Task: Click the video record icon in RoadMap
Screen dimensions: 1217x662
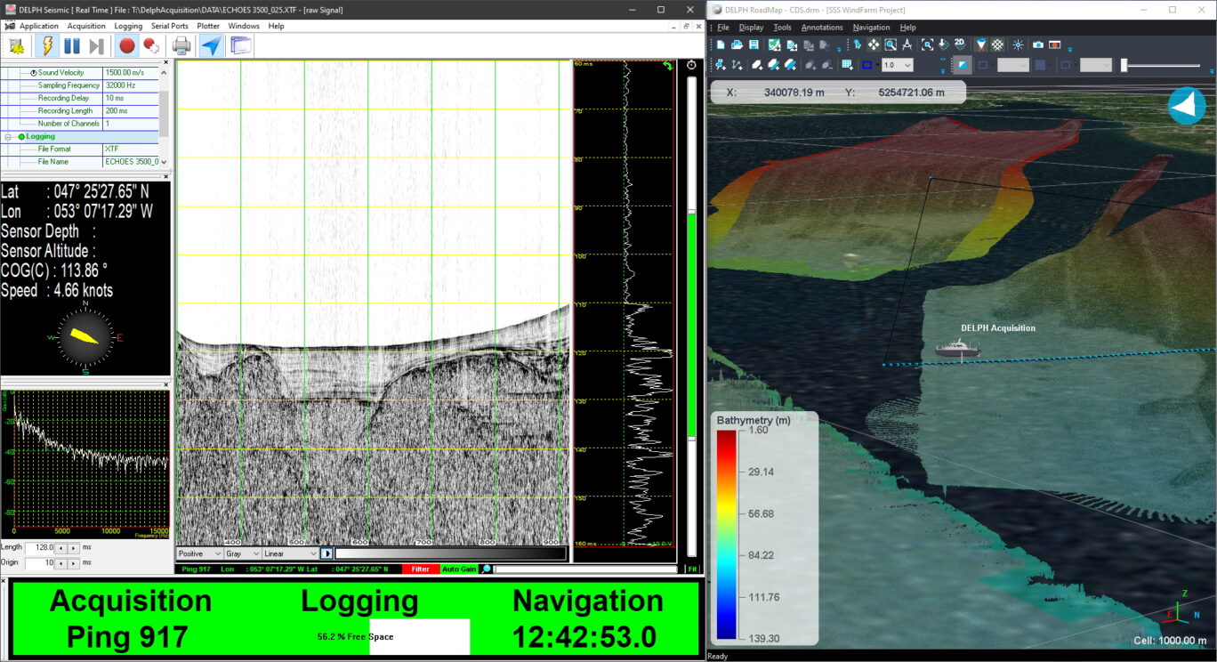Action: coord(1055,44)
